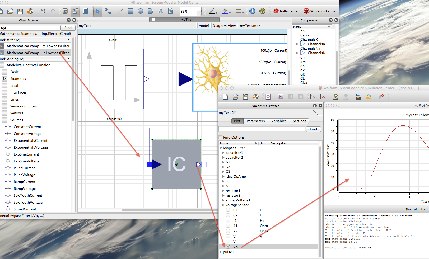The width and height of the screenshot is (429, 259).
Task: Select the Bitmap image tool
Action: pyautogui.click(x=171, y=11)
